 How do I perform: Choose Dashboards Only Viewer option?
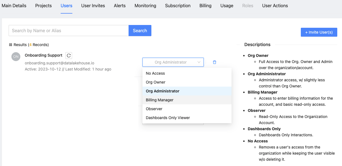pos(168,118)
